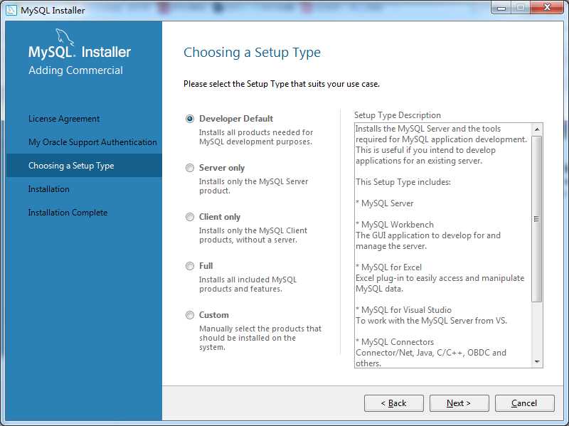Click 'Installs only the MySQL Server product.' text
The image size is (569, 426).
click(x=253, y=186)
